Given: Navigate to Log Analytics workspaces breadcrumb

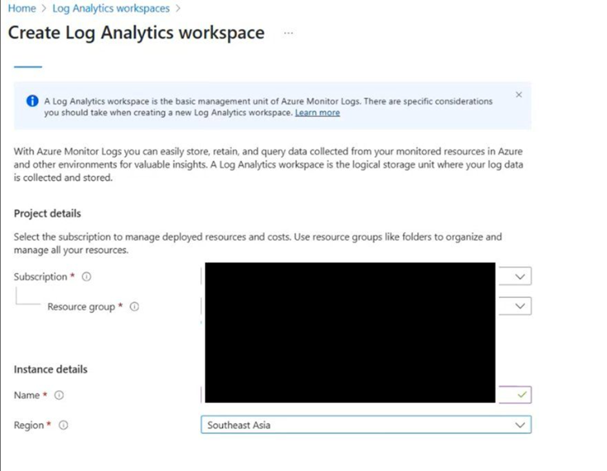Looking at the screenshot, I should pos(110,8).
